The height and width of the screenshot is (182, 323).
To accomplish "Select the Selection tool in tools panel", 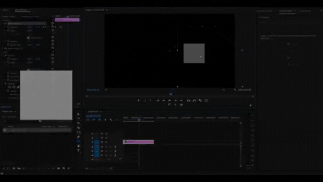I will 78,114.
